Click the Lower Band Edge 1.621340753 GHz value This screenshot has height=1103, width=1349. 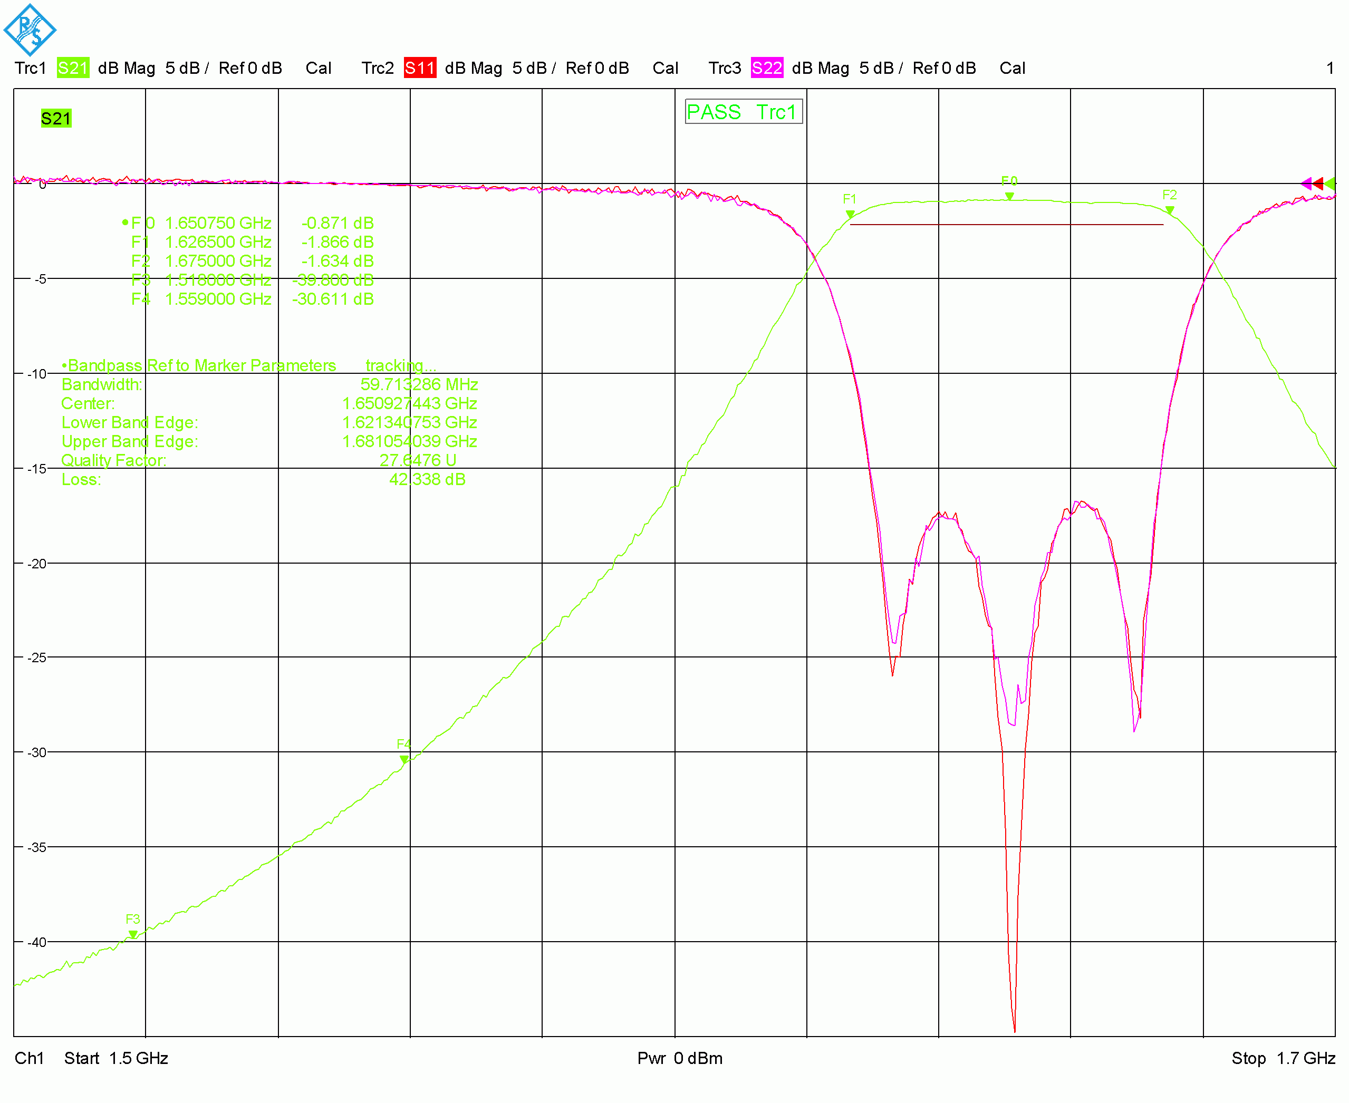coord(410,422)
